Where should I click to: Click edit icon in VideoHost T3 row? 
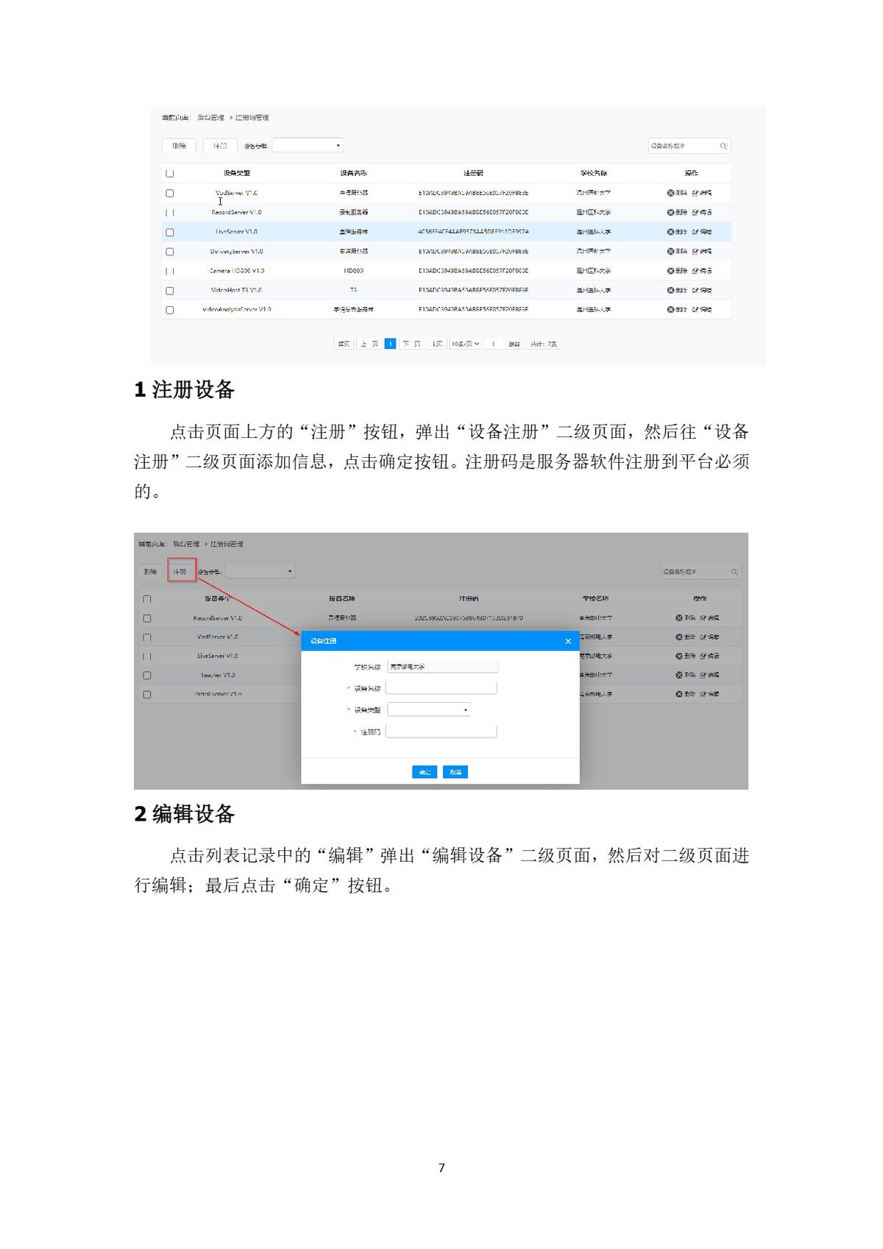coord(695,291)
